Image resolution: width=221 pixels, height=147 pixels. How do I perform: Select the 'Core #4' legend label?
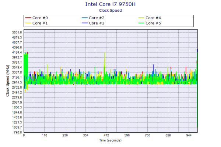[x=153, y=18]
